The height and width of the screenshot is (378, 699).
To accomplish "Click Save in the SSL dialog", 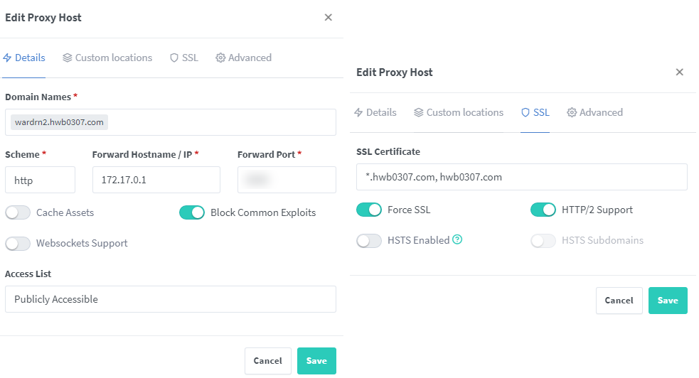I will (x=667, y=301).
